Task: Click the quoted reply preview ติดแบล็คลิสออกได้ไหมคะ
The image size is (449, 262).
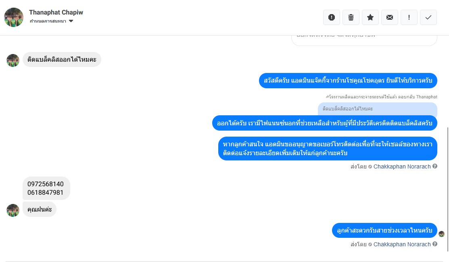Action: coord(377,109)
